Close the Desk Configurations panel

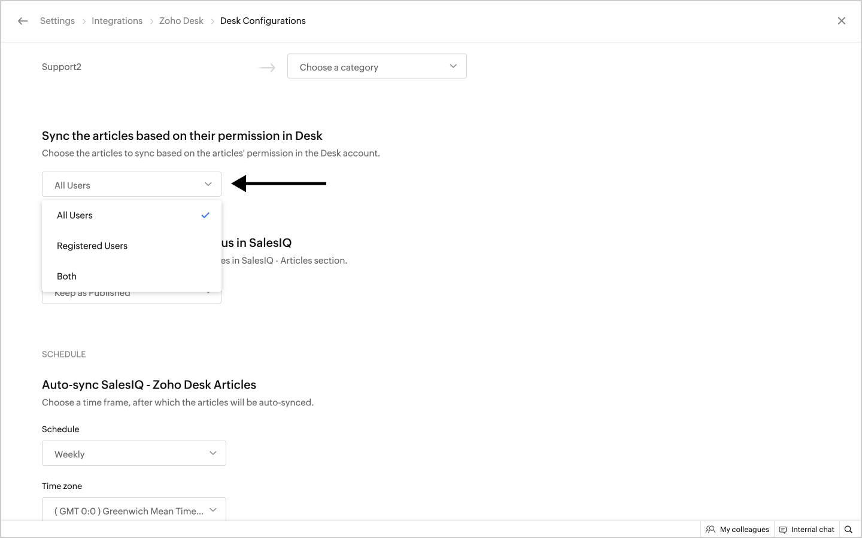tap(842, 21)
